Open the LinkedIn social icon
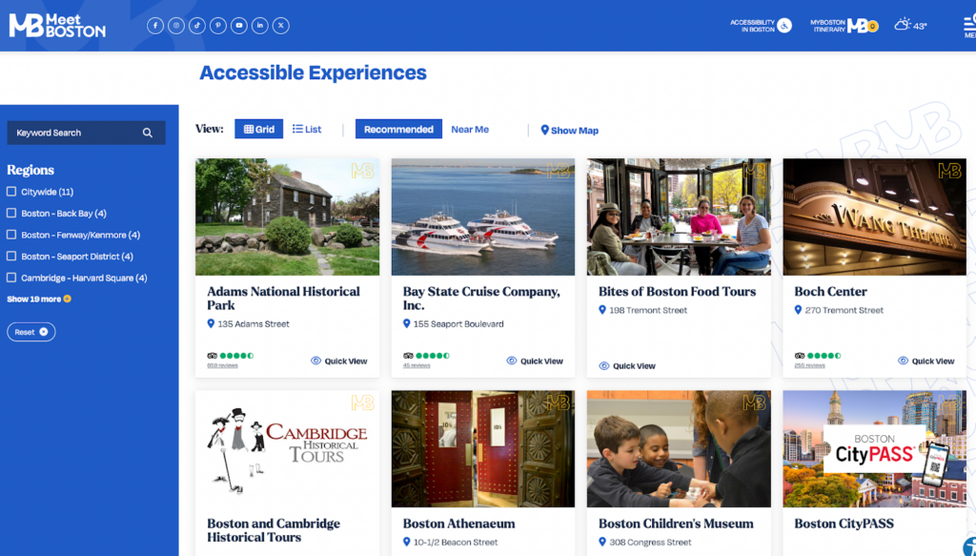Image resolution: width=976 pixels, height=556 pixels. [260, 26]
